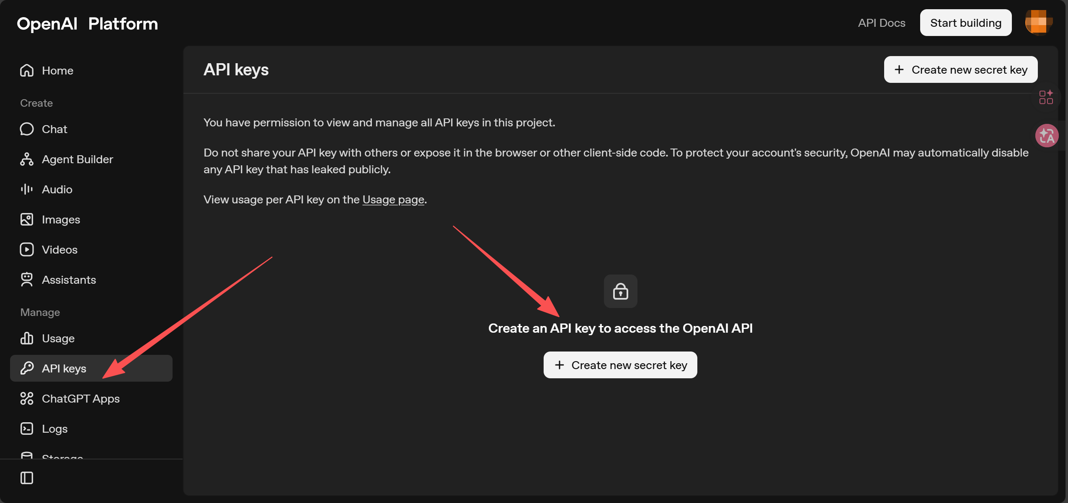Create a new secret key from the header
Screen dimensions: 1068x503
960,69
